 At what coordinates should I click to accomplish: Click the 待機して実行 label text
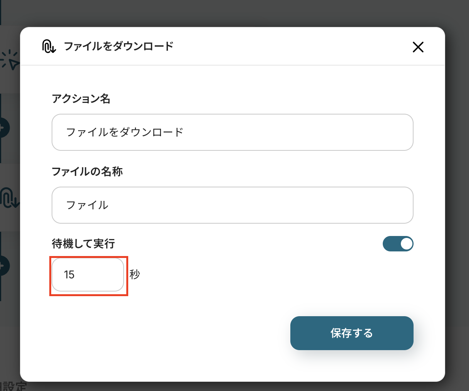[83, 244]
